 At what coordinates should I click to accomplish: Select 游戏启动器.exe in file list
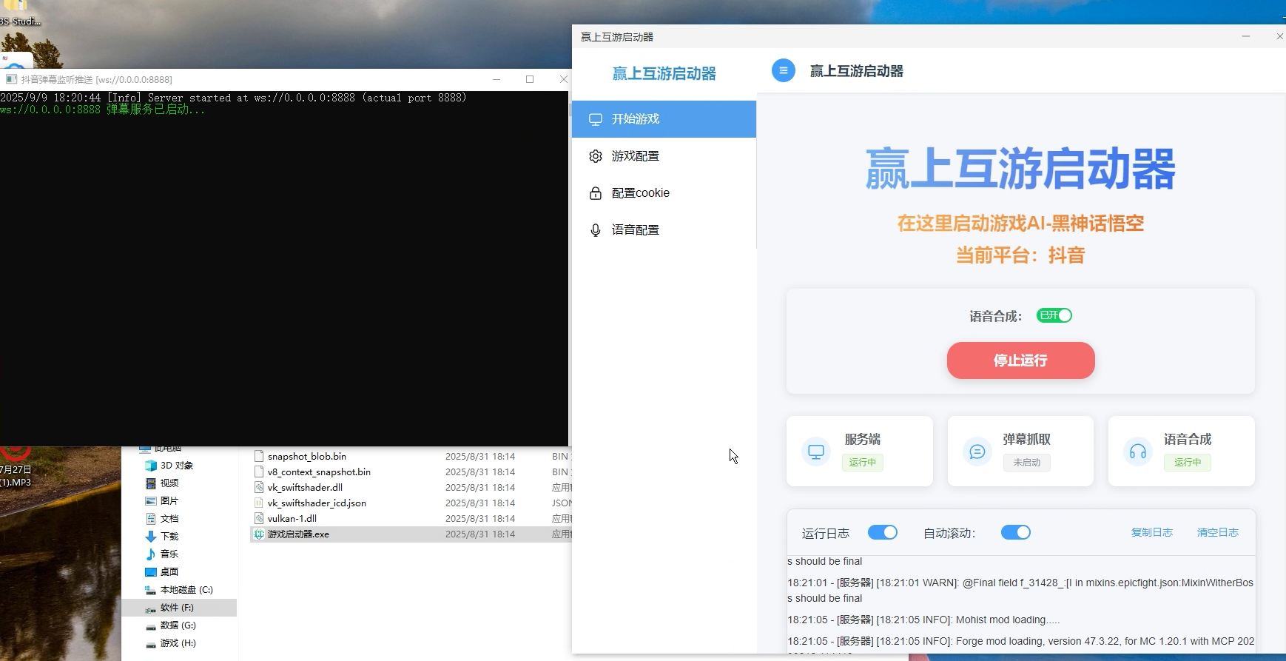click(298, 534)
